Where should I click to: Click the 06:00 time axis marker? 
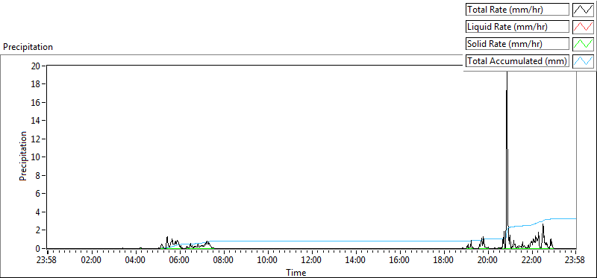(x=179, y=261)
